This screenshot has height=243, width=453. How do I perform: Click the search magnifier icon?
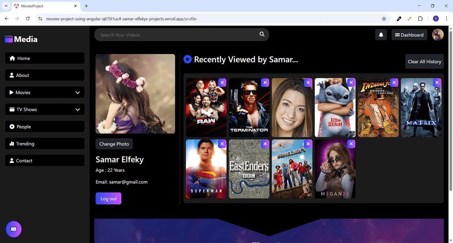pos(262,34)
